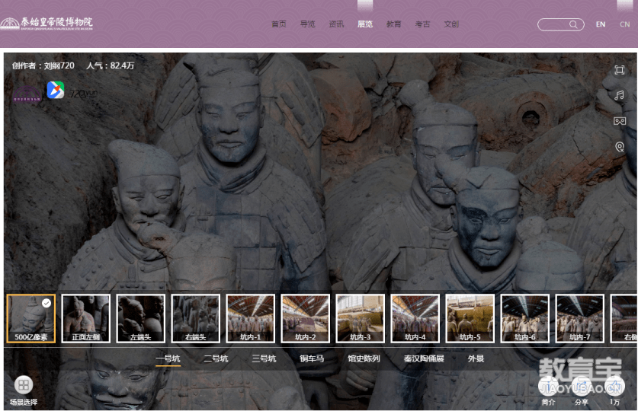The image size is (638, 411).
Task: Select the 500亿像素 thumbnail
Action: [31, 319]
